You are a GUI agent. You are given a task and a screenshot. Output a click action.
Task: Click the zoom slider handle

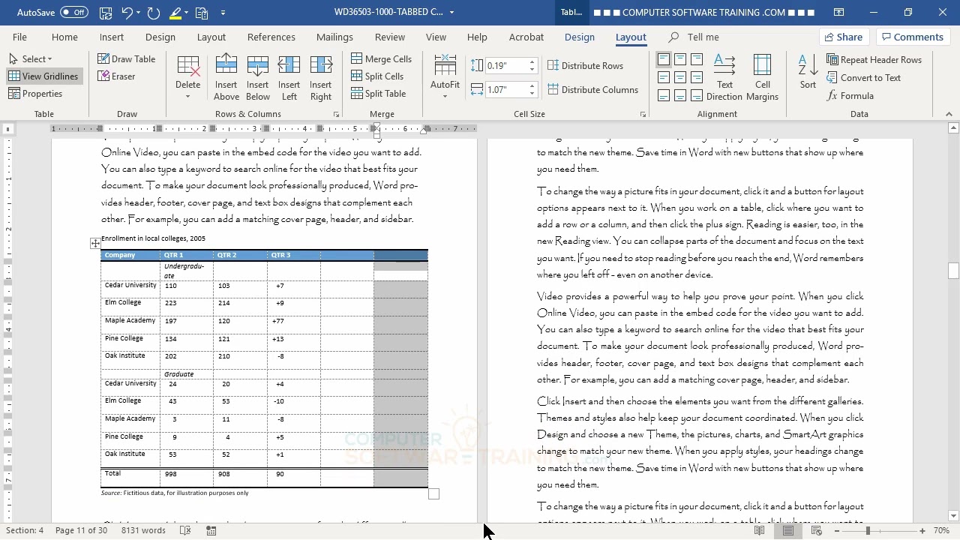[x=868, y=531]
